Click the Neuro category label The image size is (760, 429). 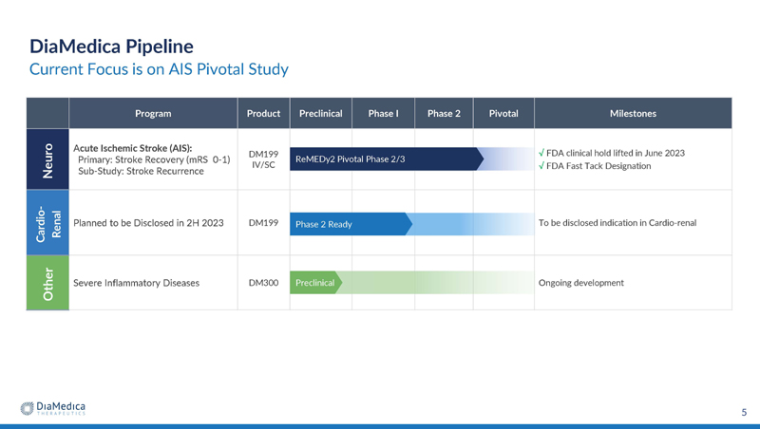coord(47,159)
